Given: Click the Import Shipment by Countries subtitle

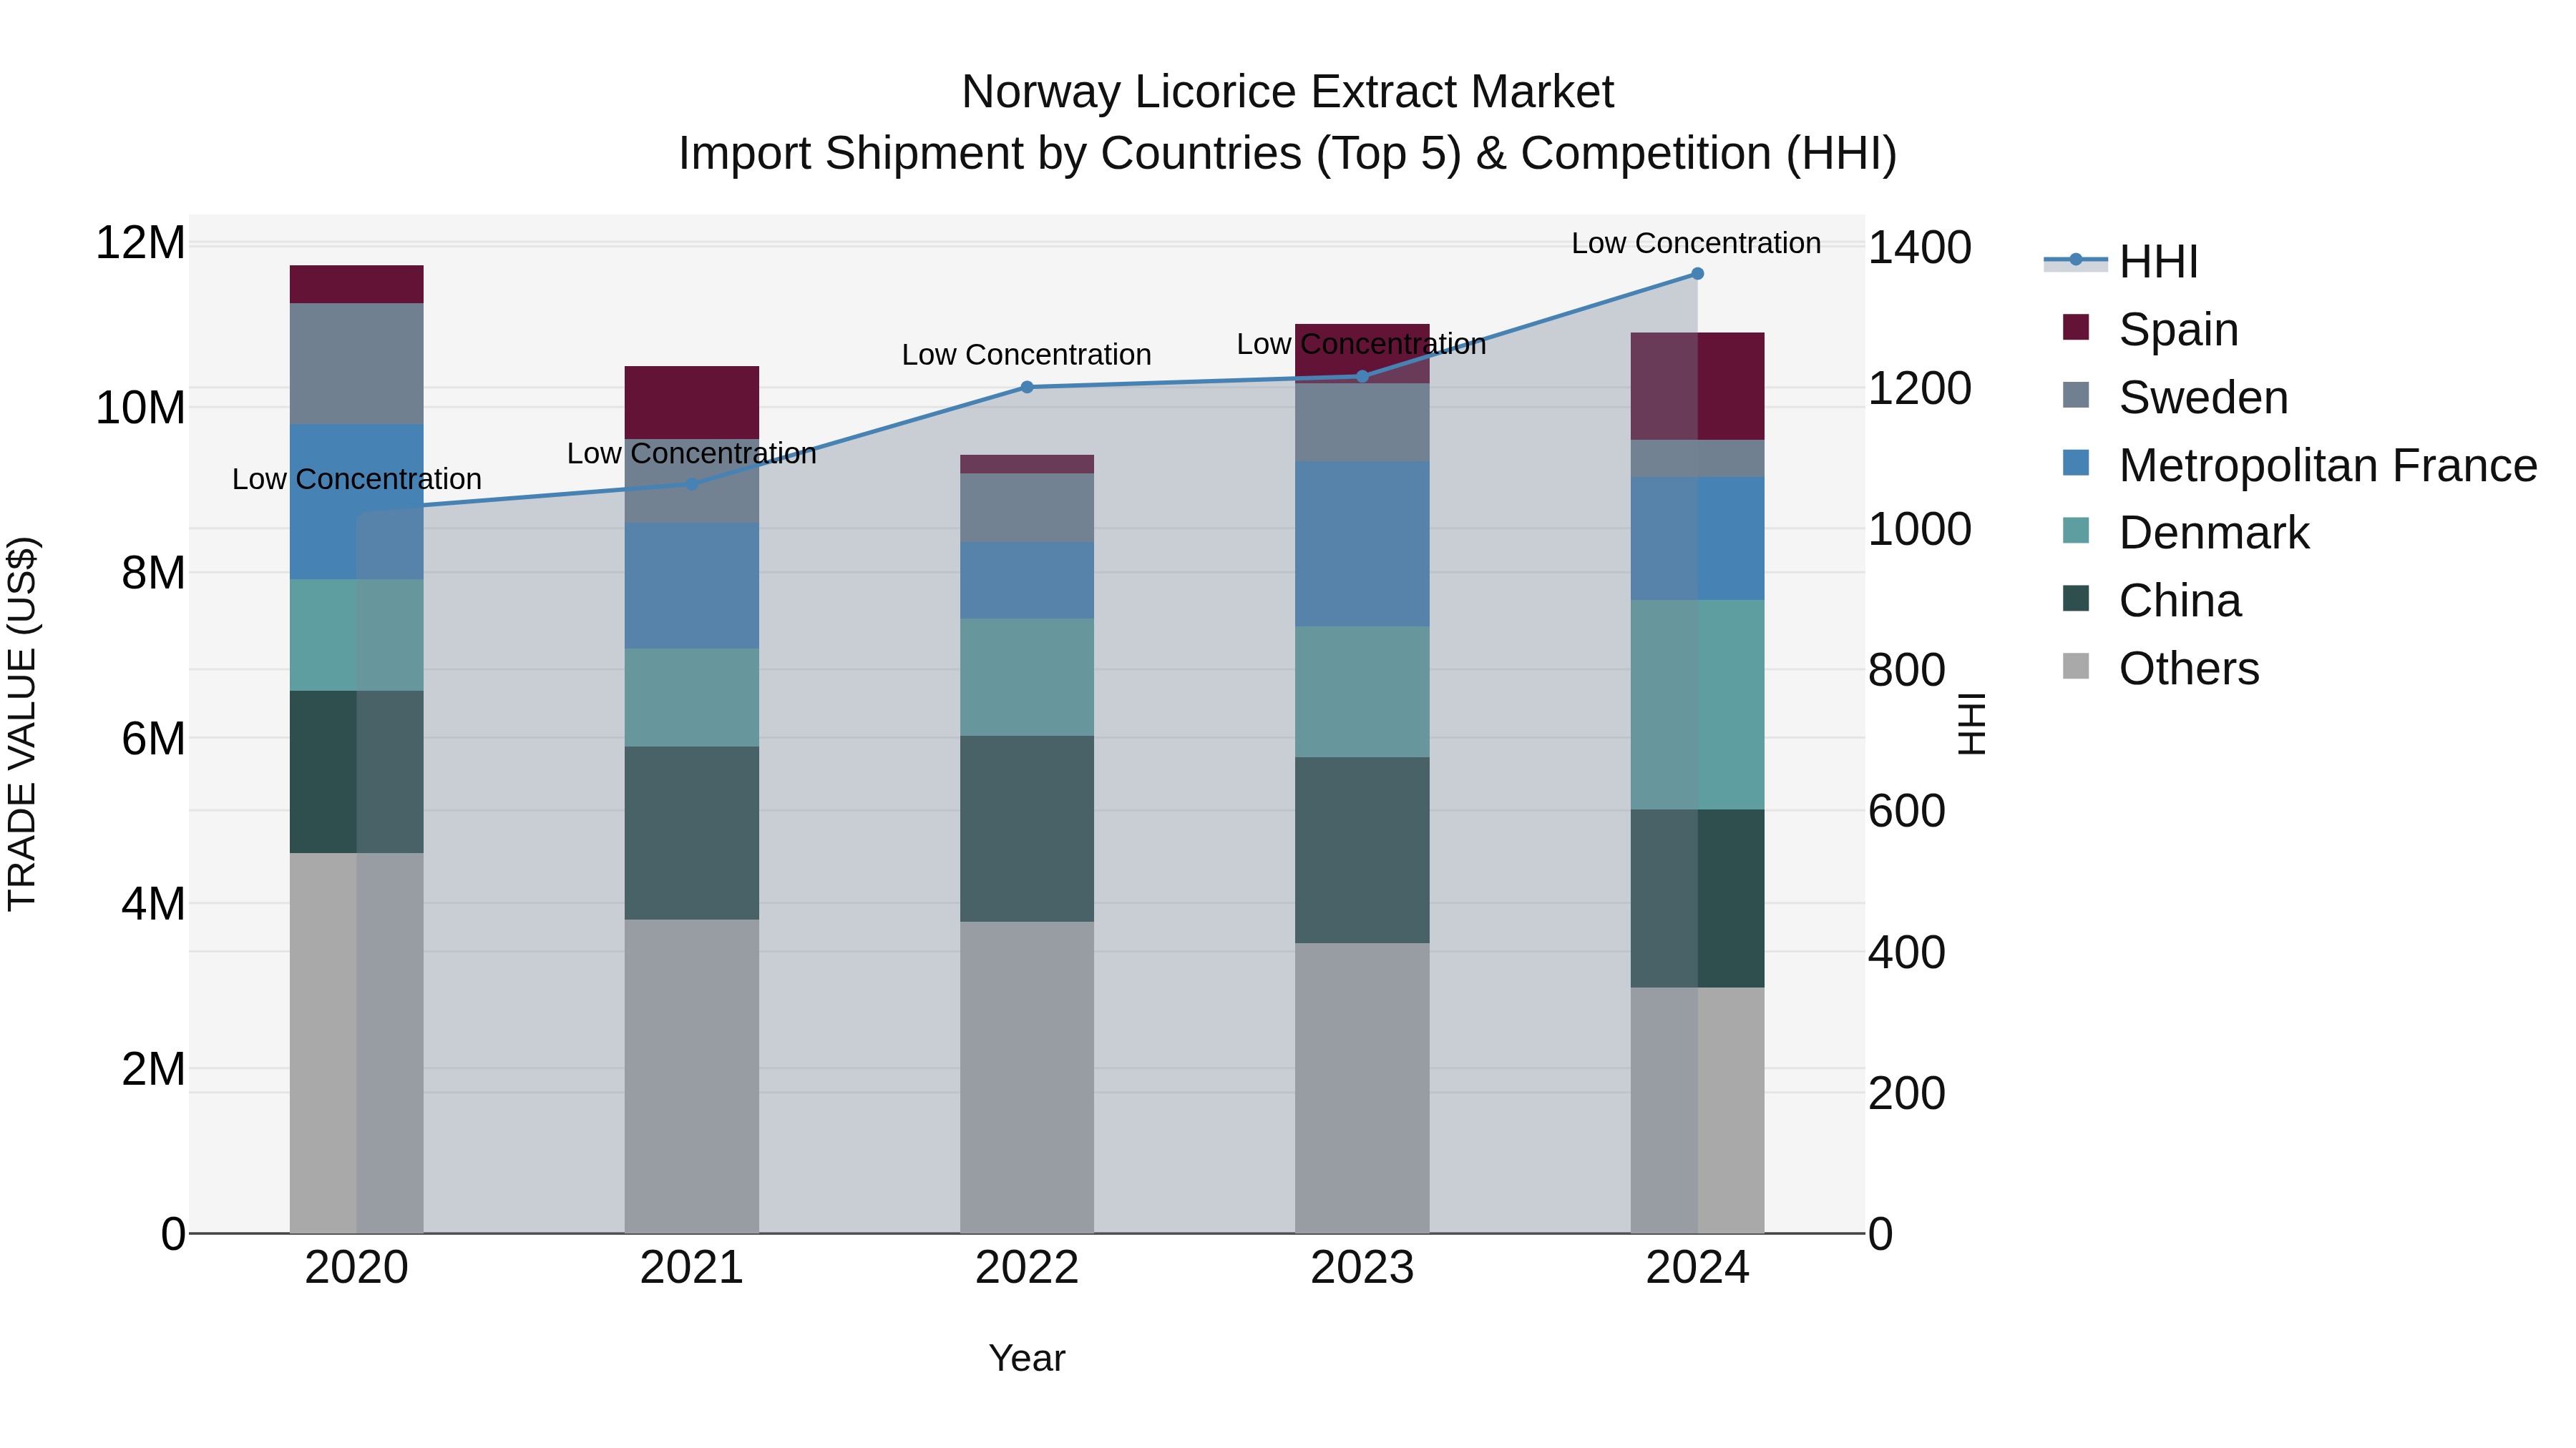Looking at the screenshot, I should 1287,154.
